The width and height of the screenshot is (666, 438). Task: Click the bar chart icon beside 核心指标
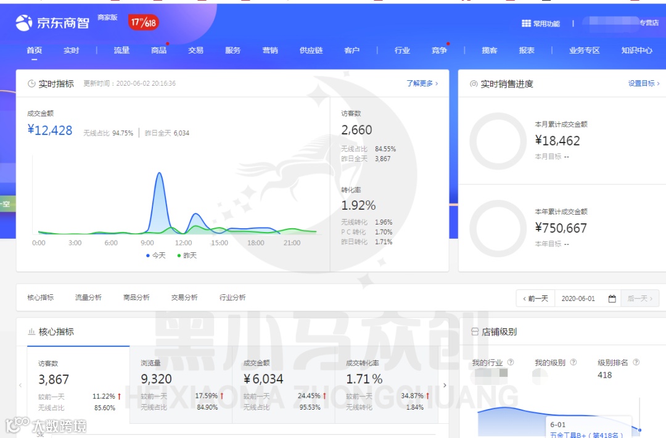pos(31,332)
